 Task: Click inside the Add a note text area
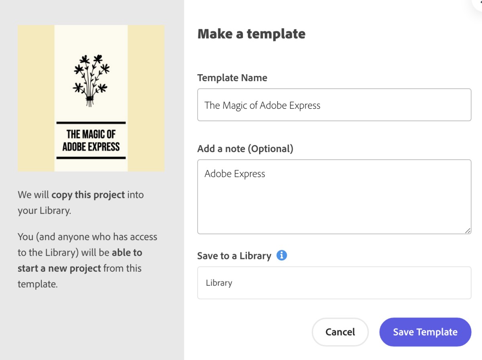[x=334, y=197]
